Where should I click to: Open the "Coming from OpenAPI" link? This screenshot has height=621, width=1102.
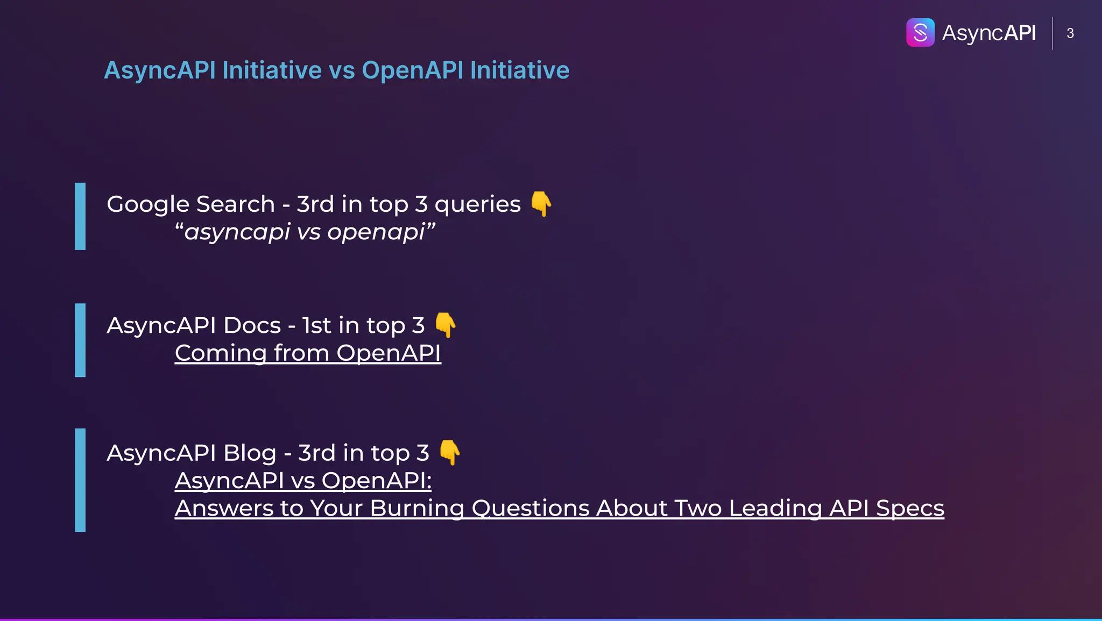point(308,353)
